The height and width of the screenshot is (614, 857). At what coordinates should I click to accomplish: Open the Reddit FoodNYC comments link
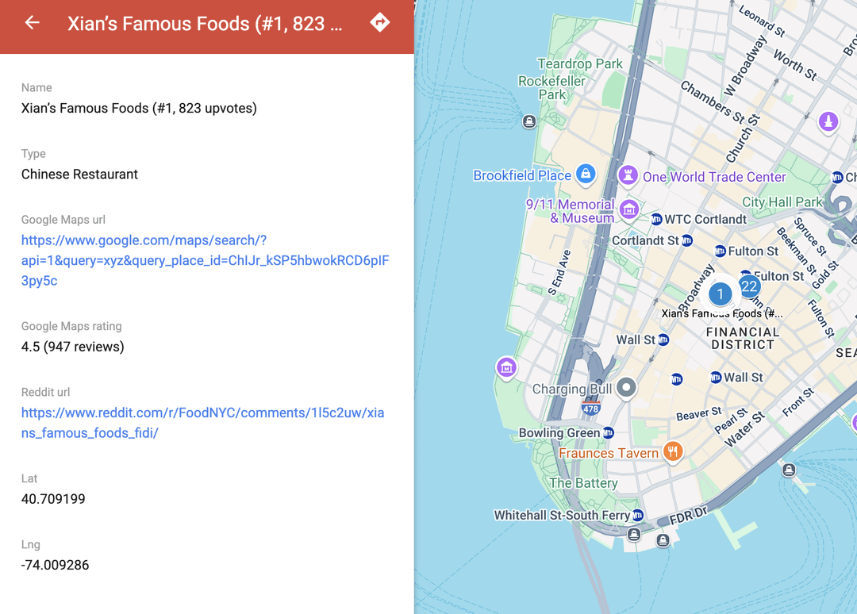tap(203, 423)
